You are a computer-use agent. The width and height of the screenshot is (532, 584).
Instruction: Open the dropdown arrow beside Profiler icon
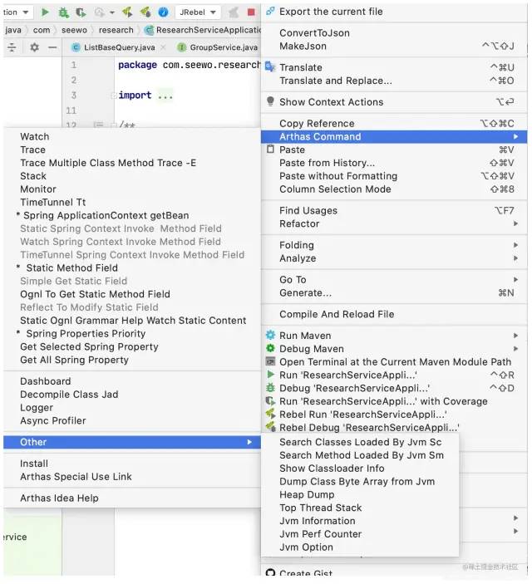[x=111, y=12]
